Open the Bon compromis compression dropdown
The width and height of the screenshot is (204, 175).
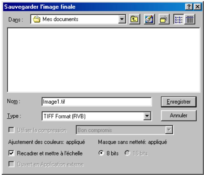click(169, 130)
